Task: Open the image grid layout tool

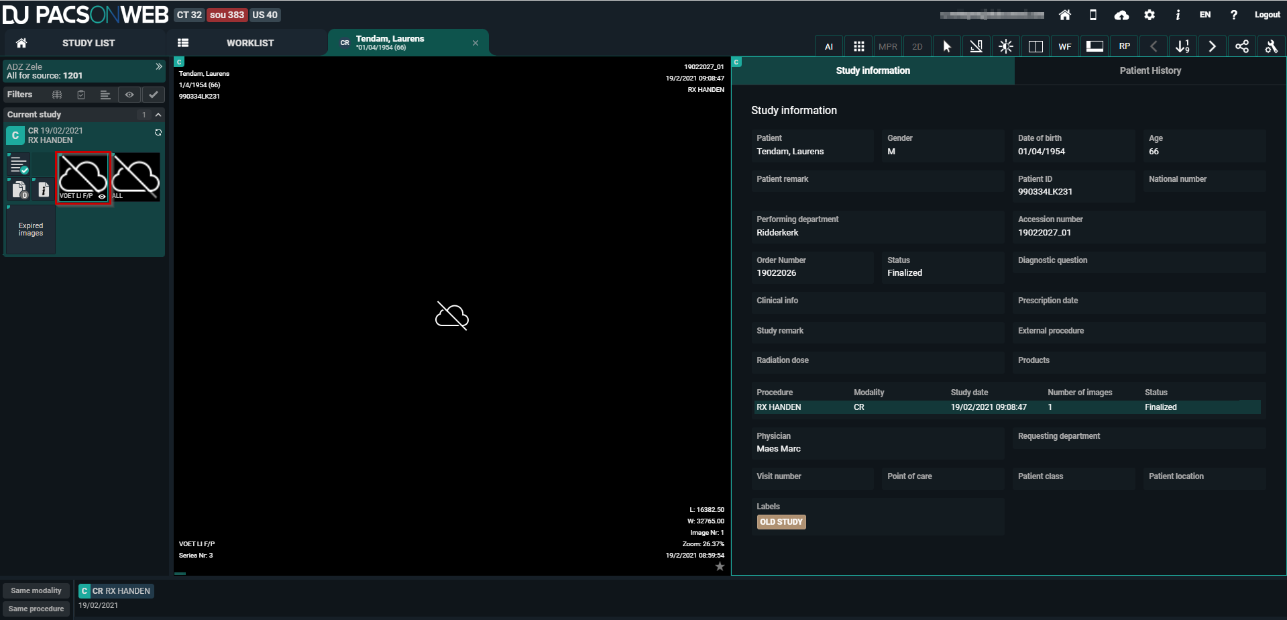Action: [x=858, y=46]
